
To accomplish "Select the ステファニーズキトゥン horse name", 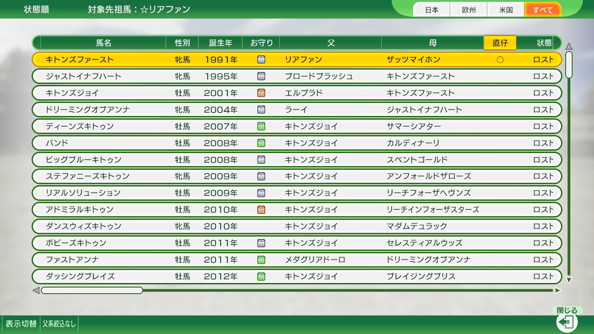I will [x=88, y=176].
